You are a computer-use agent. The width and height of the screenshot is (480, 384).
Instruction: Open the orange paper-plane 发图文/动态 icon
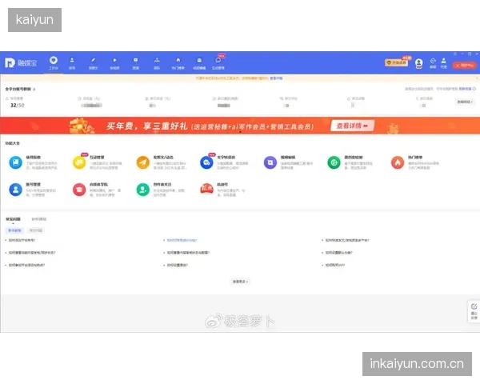143,162
